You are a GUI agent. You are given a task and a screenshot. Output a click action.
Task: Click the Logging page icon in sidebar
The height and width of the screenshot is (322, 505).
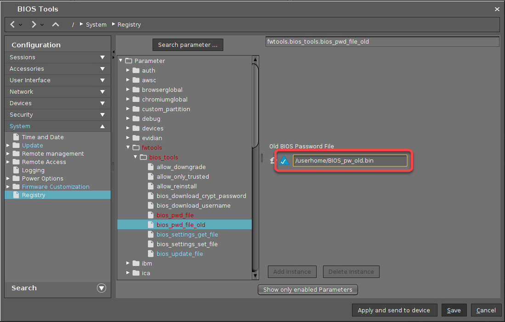tap(17, 170)
